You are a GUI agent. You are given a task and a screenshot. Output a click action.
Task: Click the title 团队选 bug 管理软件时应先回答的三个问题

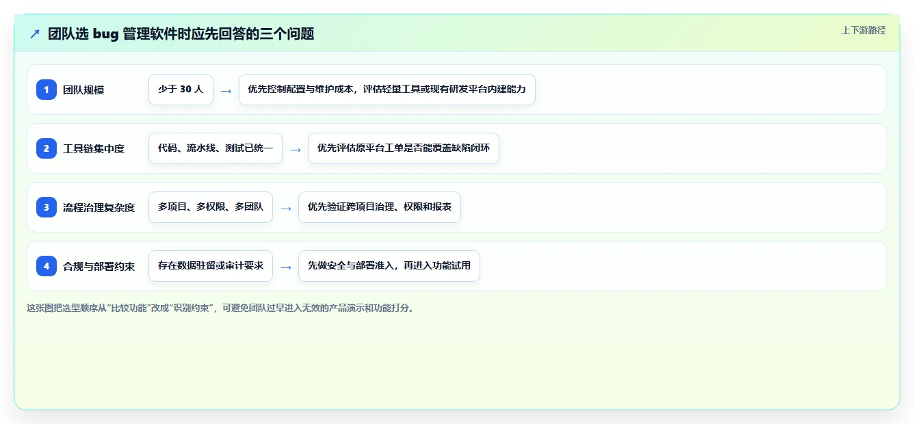181,34
